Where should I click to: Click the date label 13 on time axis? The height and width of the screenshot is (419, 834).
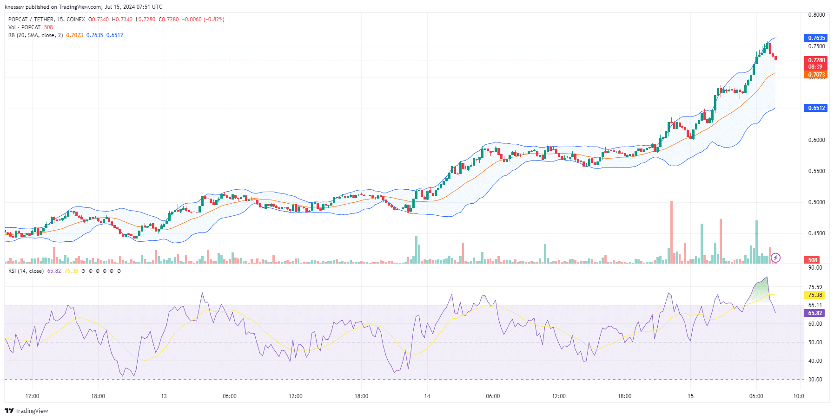click(x=164, y=396)
